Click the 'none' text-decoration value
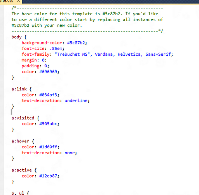 [x=70, y=153]
